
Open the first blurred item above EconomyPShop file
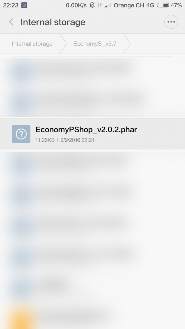pos(92,70)
